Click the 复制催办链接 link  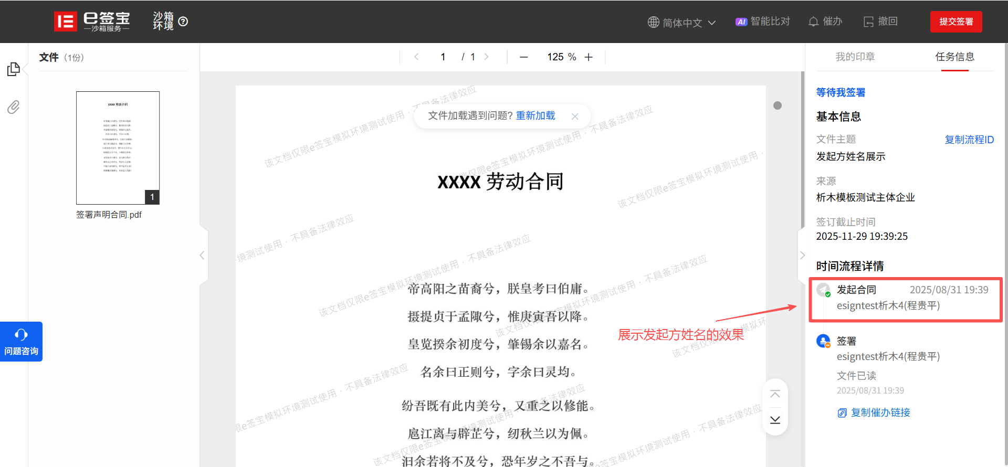pos(874,412)
